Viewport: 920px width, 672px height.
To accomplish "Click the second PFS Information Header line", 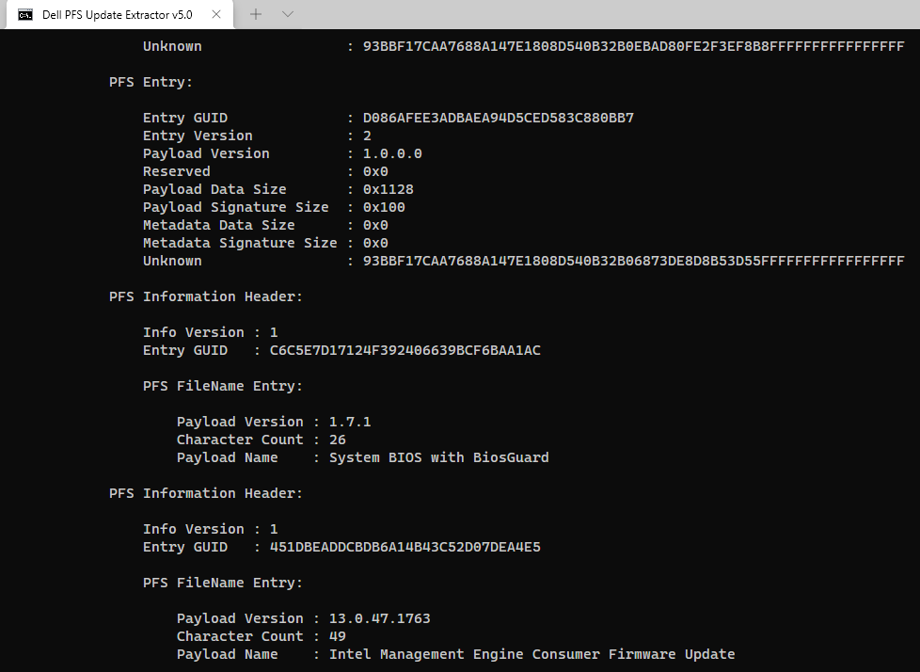I will (206, 493).
